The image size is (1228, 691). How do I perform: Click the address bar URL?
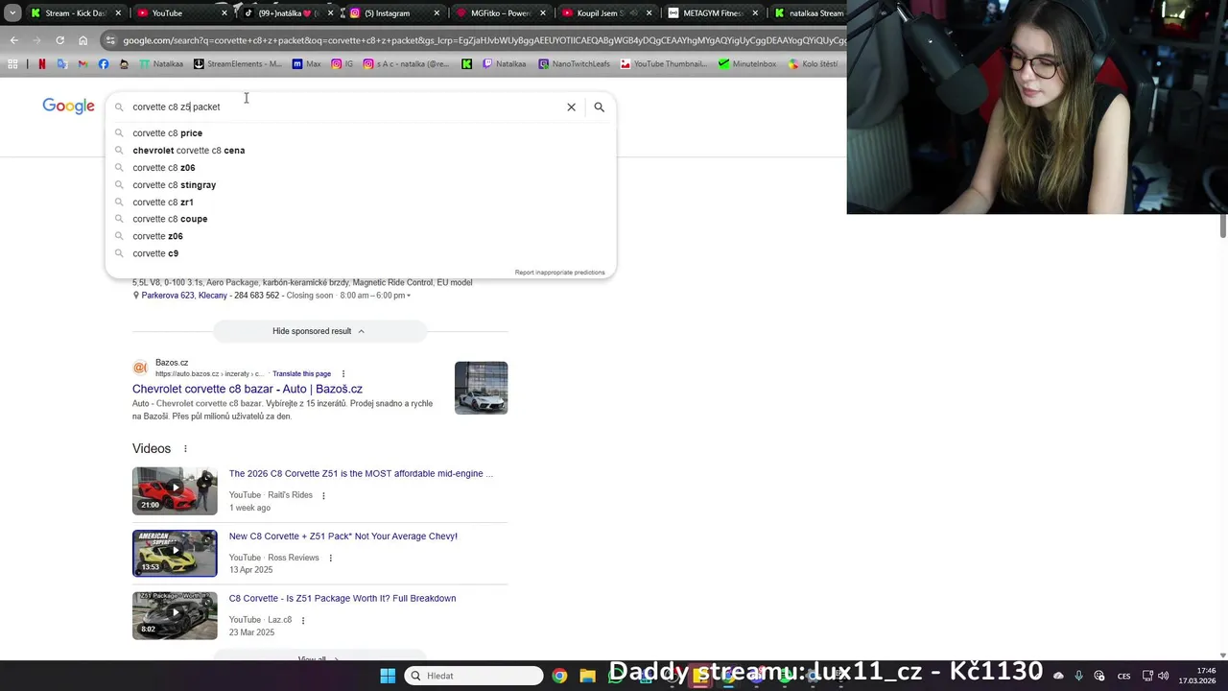484,40
